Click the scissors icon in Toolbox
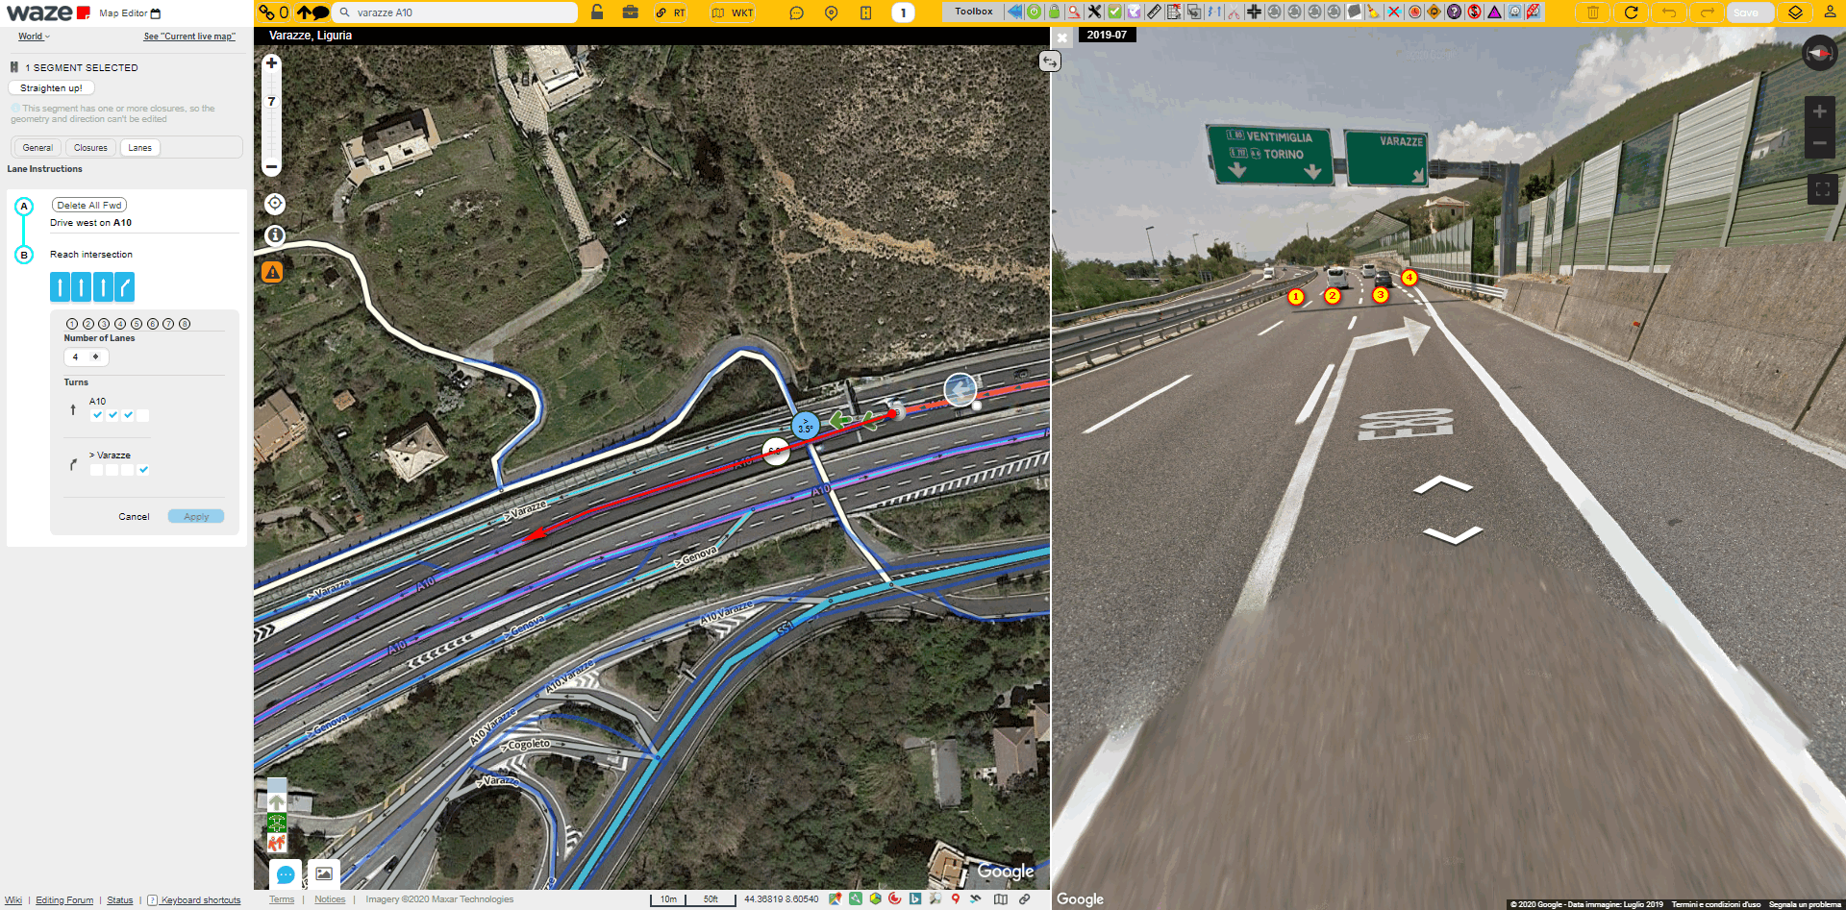1846x910 pixels. (1234, 12)
